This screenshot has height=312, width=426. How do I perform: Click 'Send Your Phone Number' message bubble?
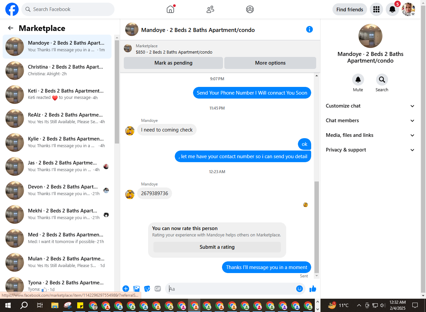(x=252, y=93)
